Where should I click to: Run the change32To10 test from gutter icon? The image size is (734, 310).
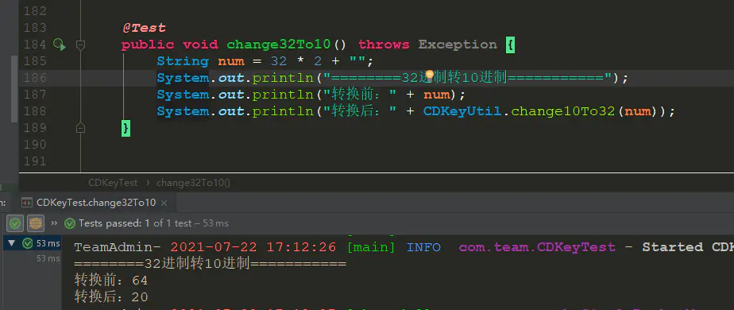coord(59,45)
